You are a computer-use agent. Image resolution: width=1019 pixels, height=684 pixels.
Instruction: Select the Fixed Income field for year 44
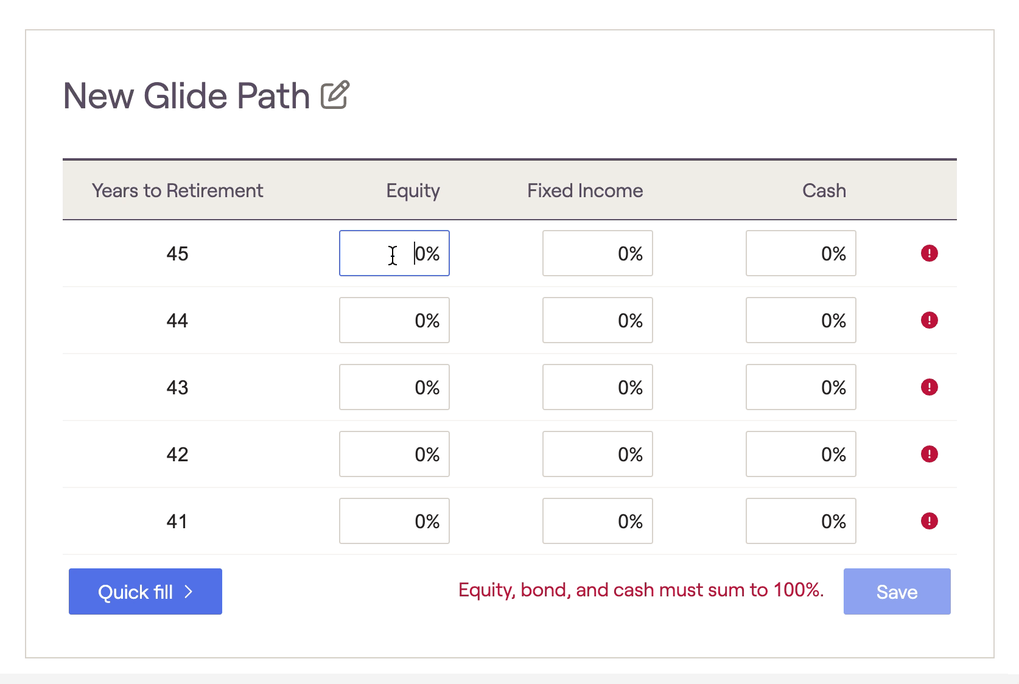click(597, 320)
